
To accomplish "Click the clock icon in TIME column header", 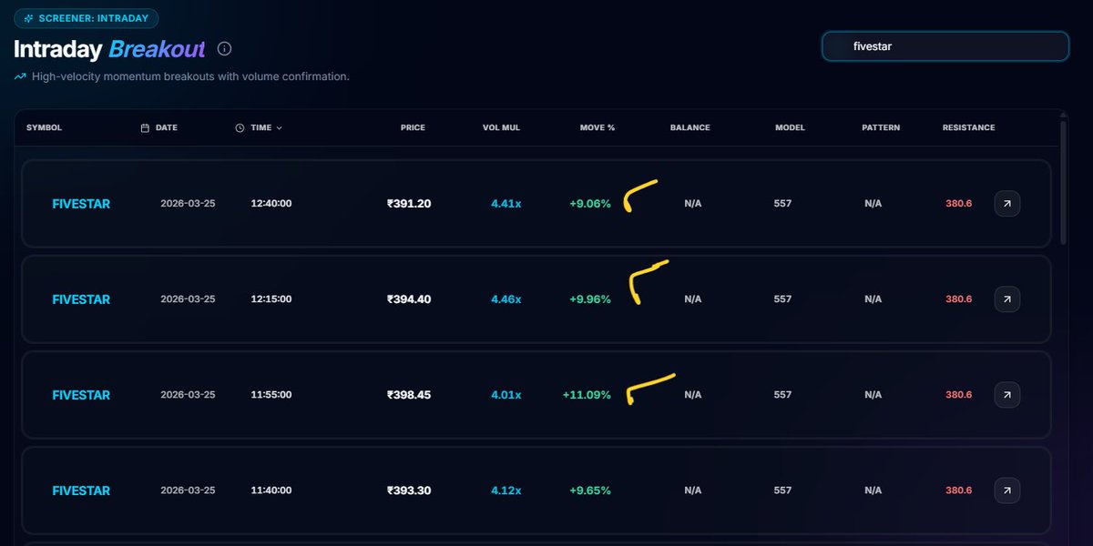I will click(240, 127).
